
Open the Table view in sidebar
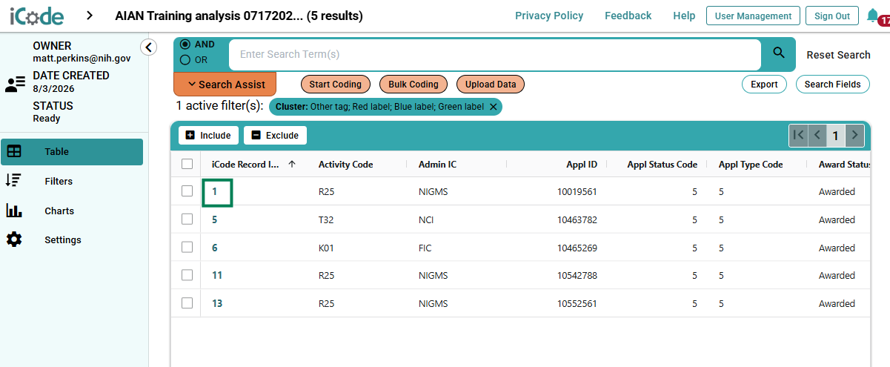pyautogui.click(x=72, y=151)
